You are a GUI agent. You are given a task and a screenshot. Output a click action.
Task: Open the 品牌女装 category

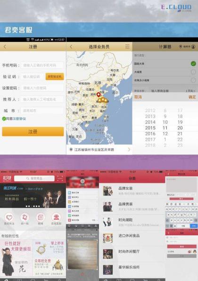pos(132,191)
